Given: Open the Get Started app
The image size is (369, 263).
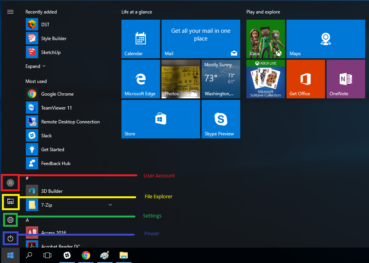Looking at the screenshot, I should click(52, 150).
